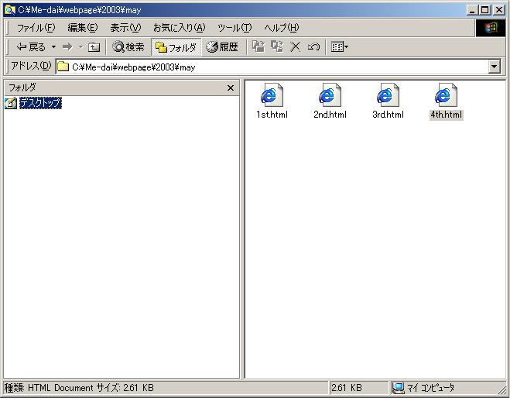Image resolution: width=510 pixels, height=398 pixels.
Task: Click the 2.61 KB status bar panel
Action: pos(359,388)
